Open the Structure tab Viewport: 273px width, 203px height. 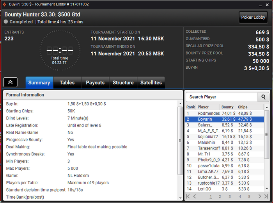[x=123, y=83]
